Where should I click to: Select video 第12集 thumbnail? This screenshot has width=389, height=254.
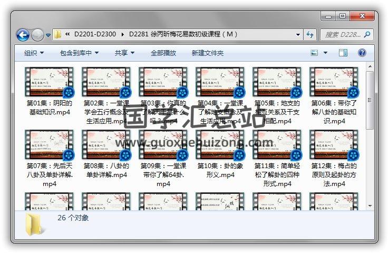pyautogui.click(x=334, y=145)
